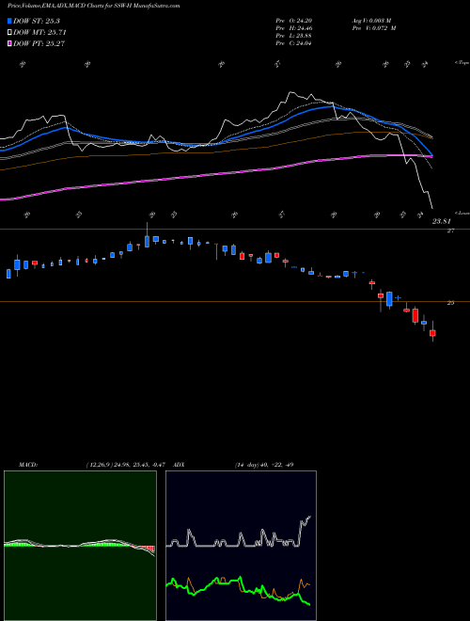Click the ADX panel title label

click(180, 465)
